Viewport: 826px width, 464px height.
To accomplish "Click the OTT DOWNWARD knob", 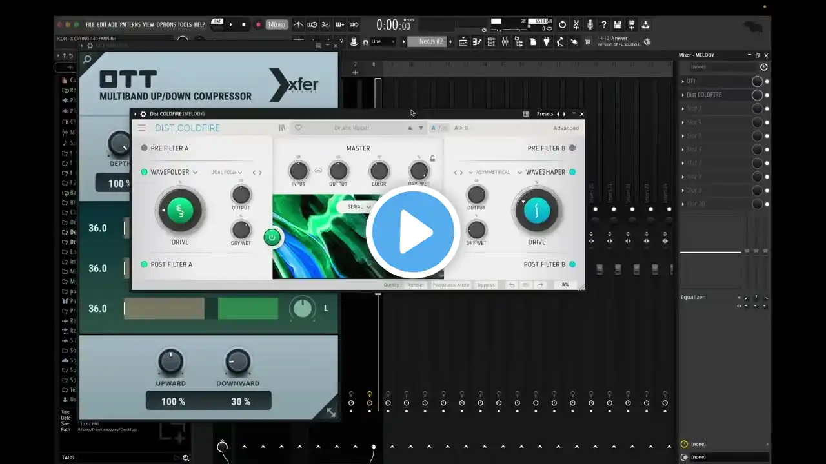I will (x=237, y=362).
